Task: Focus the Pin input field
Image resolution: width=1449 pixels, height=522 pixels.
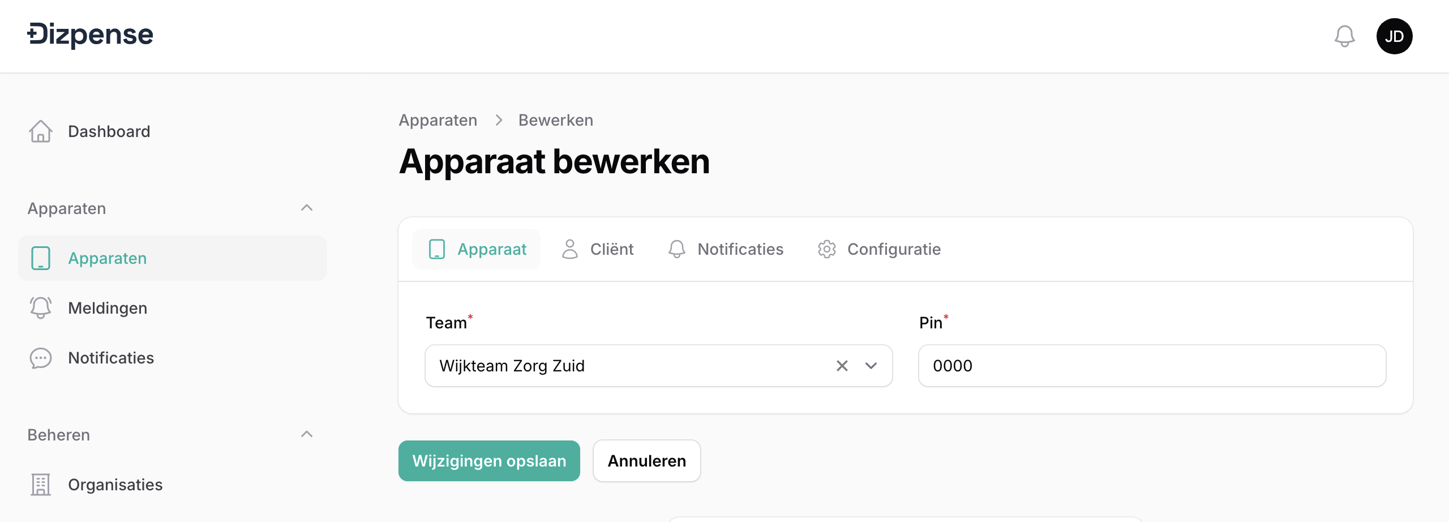Action: point(1152,366)
